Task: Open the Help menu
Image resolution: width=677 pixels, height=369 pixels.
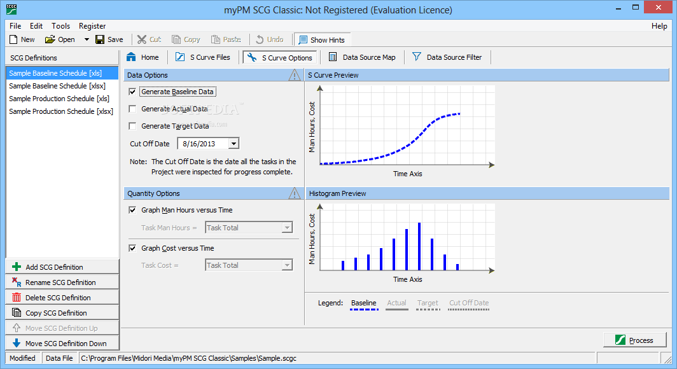Action: [x=659, y=26]
